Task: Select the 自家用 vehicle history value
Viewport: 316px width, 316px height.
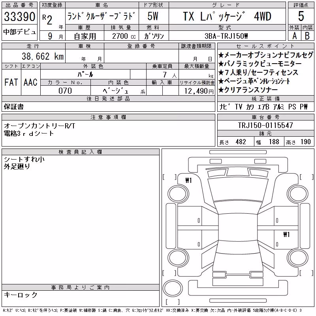Action: 85,36
